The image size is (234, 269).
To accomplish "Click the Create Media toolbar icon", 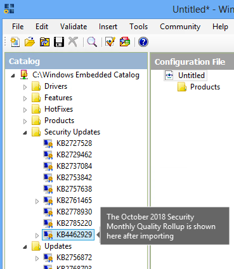I will (125, 42).
